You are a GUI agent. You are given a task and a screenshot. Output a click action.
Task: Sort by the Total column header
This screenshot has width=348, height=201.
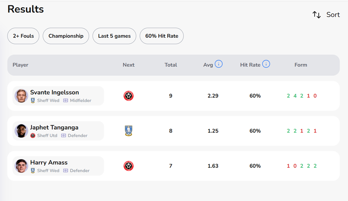pyautogui.click(x=171, y=65)
